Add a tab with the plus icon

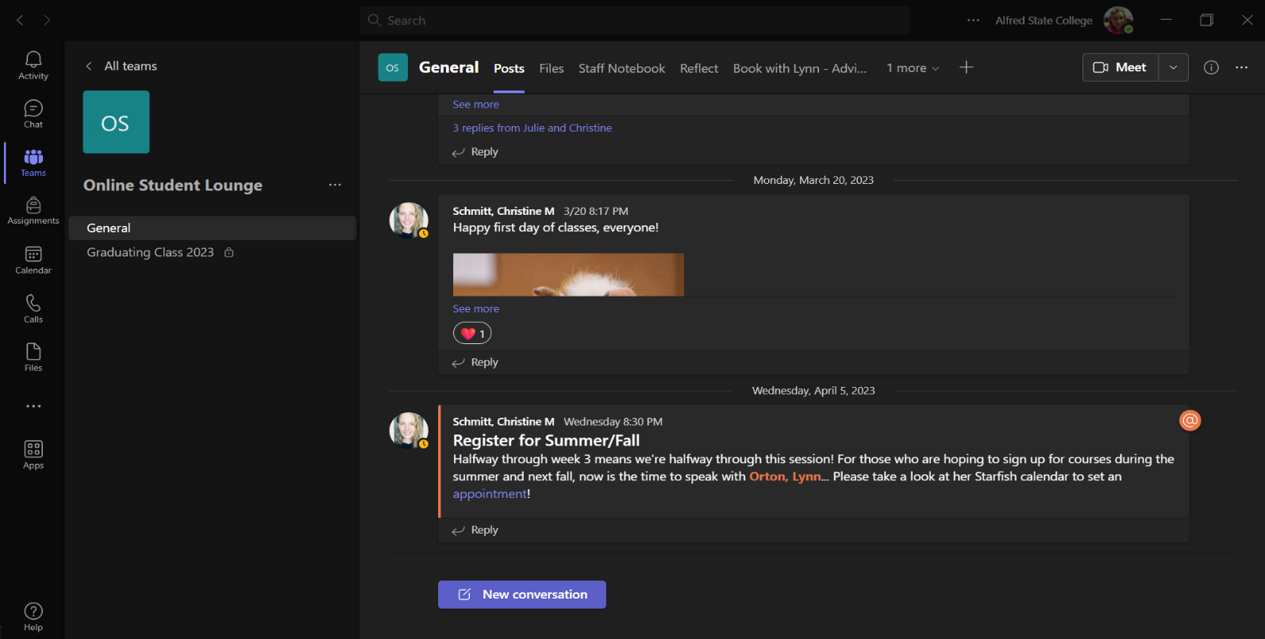(x=966, y=67)
